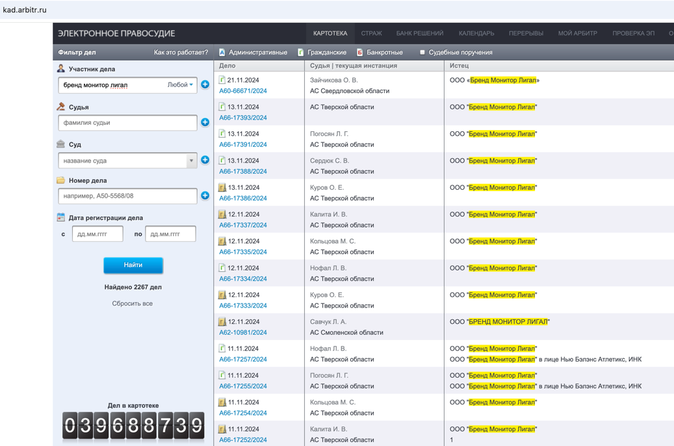Click the Истец column header
The height and width of the screenshot is (446, 674).
click(x=459, y=66)
